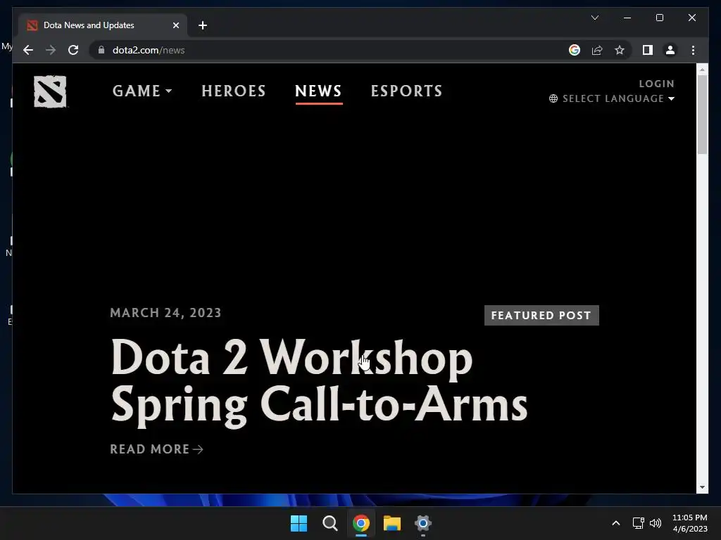Click the network icon in the system tray
721x540 pixels.
pyautogui.click(x=638, y=523)
